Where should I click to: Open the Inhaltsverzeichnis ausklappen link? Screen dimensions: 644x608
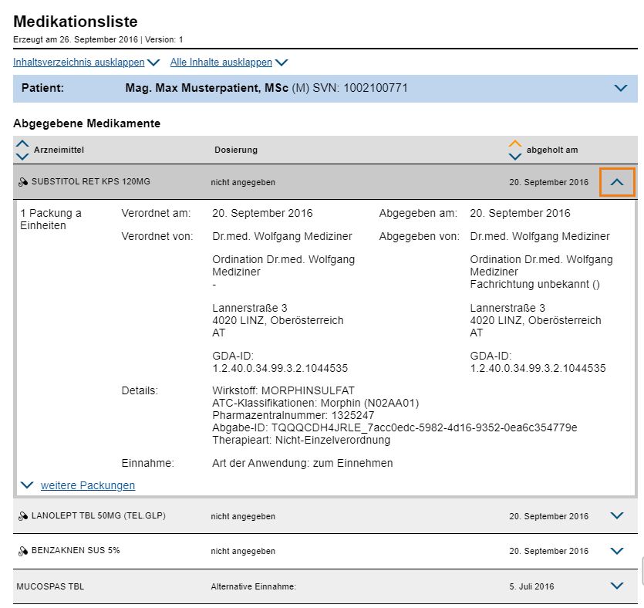tap(79, 62)
